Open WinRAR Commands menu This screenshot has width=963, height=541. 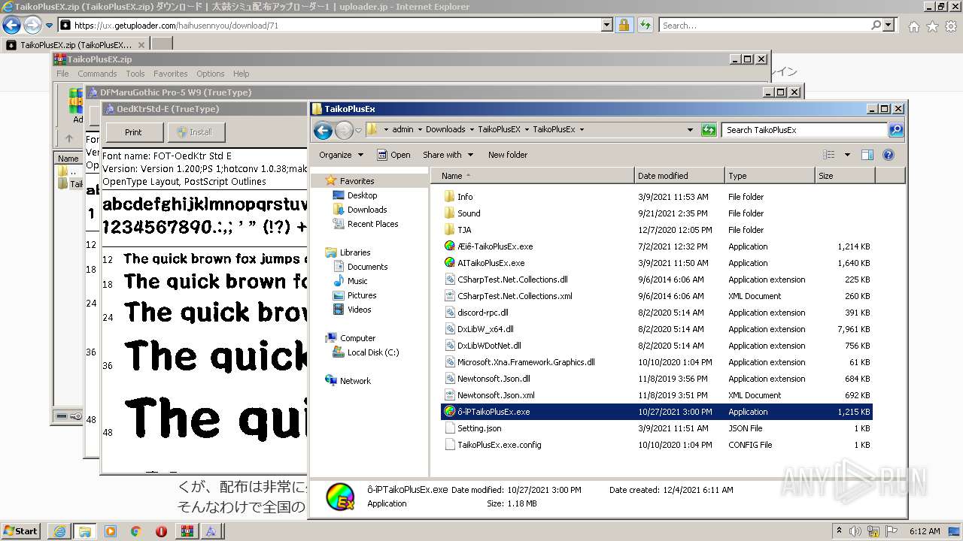click(x=97, y=74)
